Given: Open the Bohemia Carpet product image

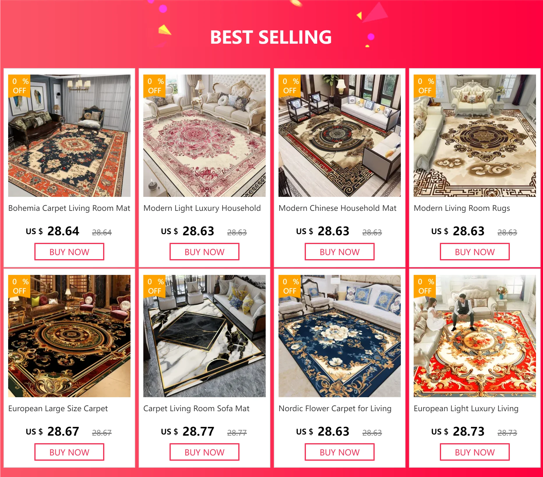Looking at the screenshot, I should pyautogui.click(x=69, y=136).
